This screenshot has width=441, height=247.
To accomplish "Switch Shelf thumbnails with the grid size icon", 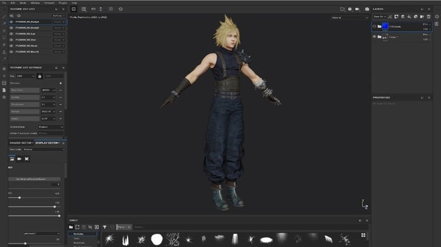I will pyautogui.click(x=363, y=235).
